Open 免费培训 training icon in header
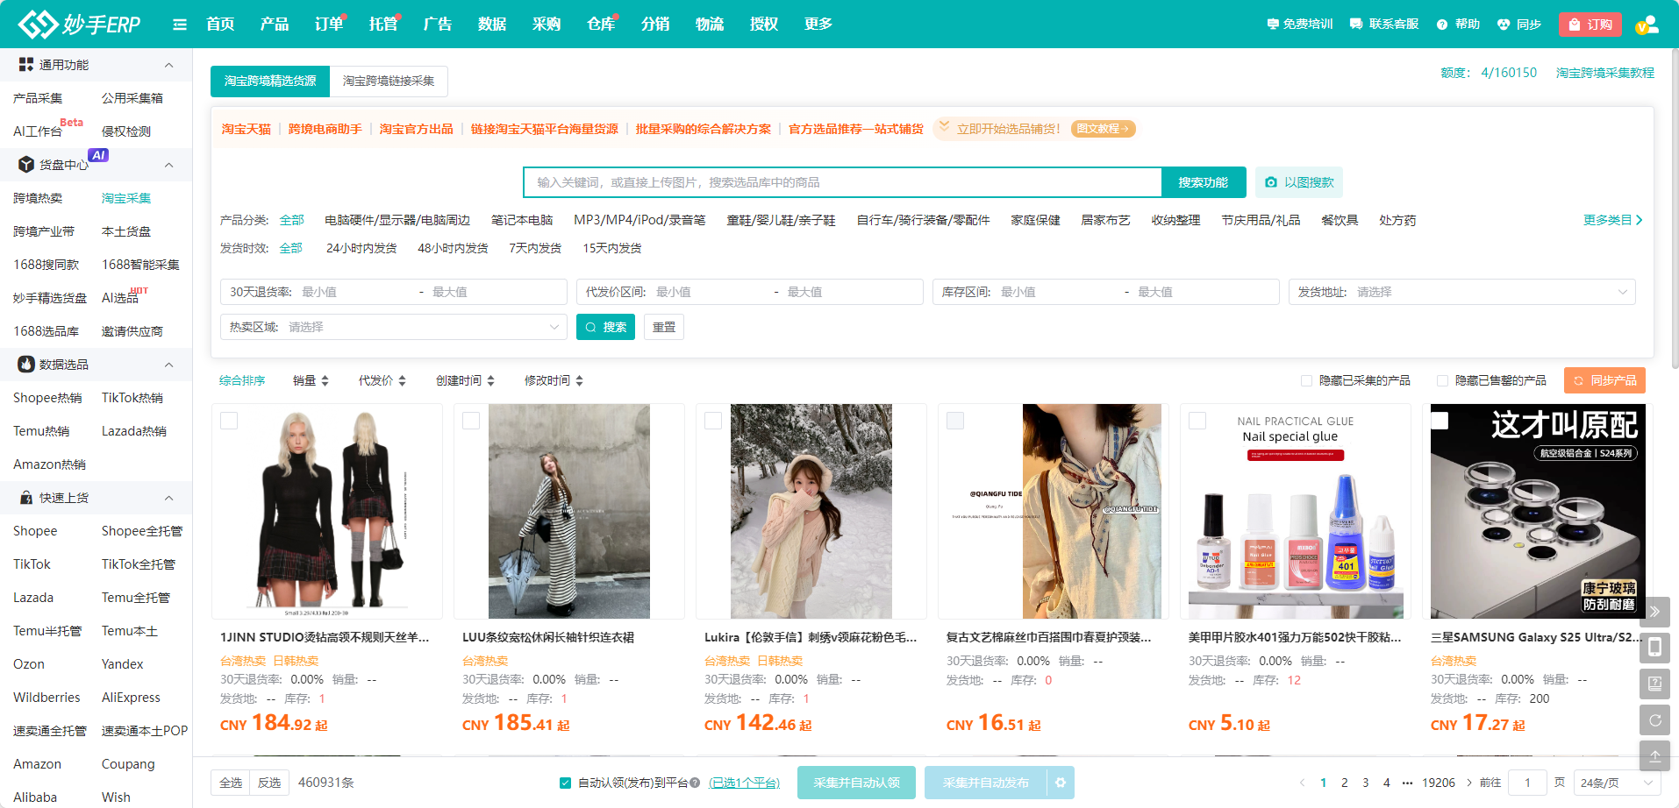Screen dimensions: 1679x808 click(x=1273, y=25)
